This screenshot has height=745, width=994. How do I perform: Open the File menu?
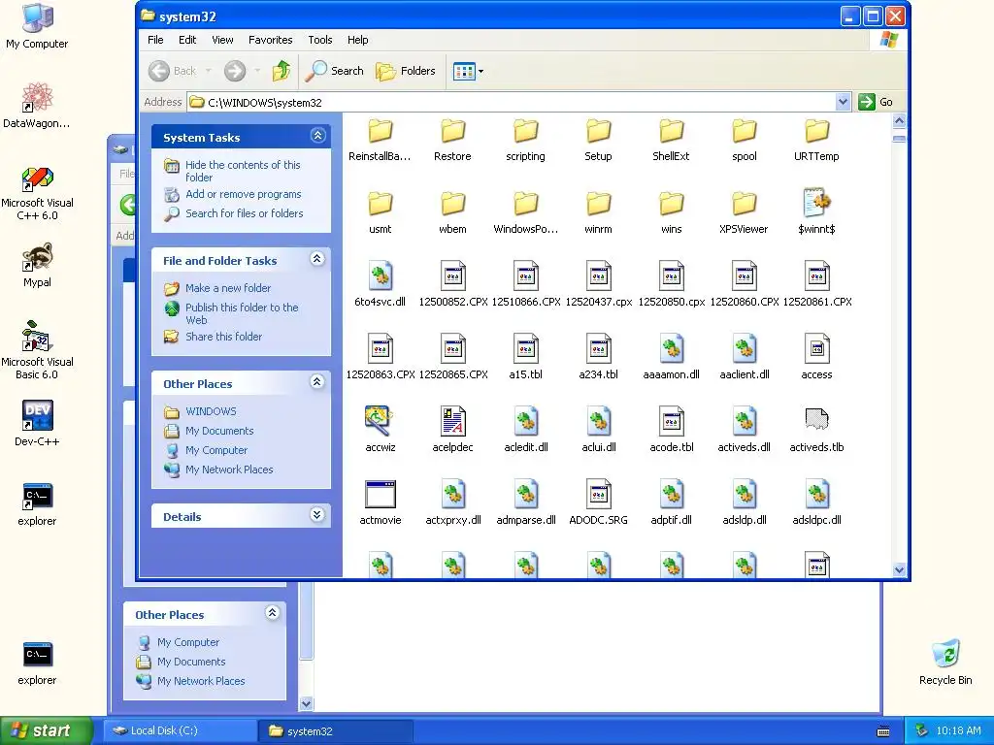pyautogui.click(x=155, y=40)
